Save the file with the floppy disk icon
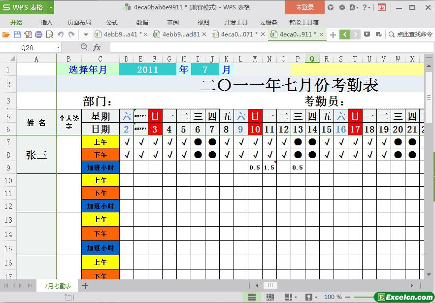 pyautogui.click(x=17, y=34)
